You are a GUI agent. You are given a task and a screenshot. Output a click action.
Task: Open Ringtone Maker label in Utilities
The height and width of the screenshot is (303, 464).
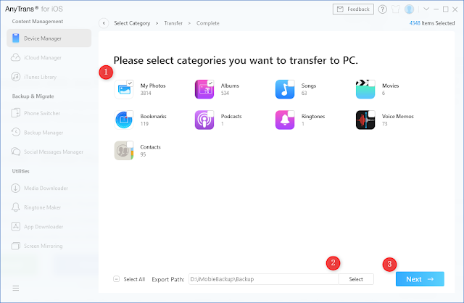42,207
